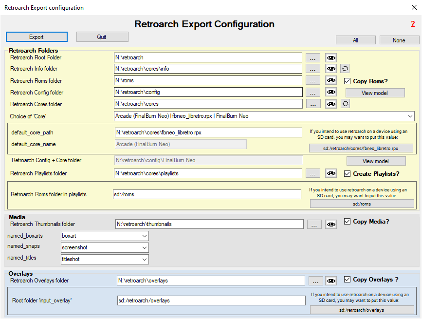Click eye icon for Retroarch Overlays folder

(331, 281)
